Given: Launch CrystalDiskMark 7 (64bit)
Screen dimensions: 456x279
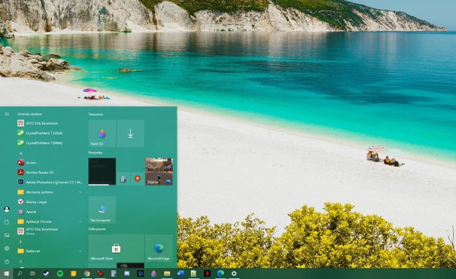Looking at the screenshot, I should pyautogui.click(x=50, y=143).
